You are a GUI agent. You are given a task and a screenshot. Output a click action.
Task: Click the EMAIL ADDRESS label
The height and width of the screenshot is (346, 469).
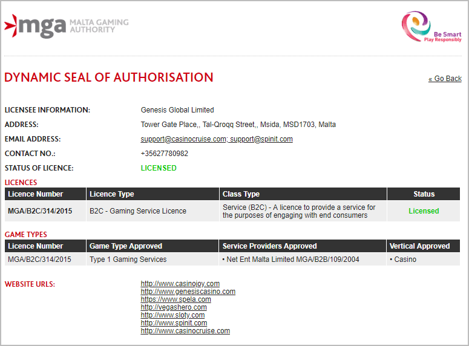tap(33, 139)
